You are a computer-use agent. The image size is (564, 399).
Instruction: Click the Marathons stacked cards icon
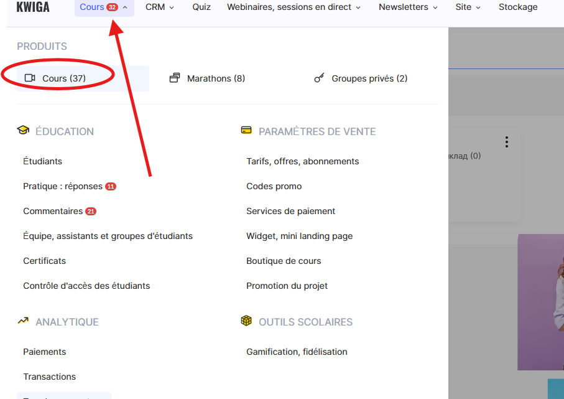(x=175, y=78)
